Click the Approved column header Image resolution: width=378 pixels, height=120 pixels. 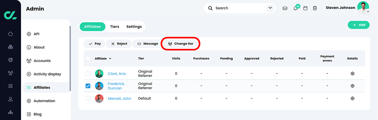252,58
